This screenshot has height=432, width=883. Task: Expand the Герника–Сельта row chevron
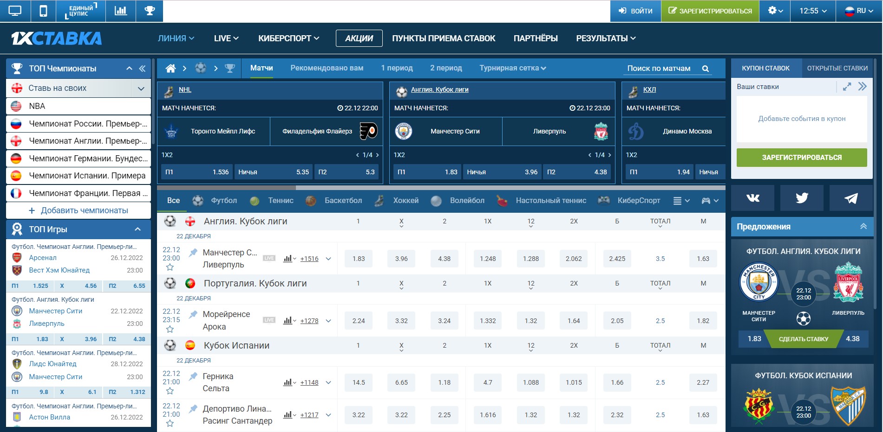pos(328,382)
